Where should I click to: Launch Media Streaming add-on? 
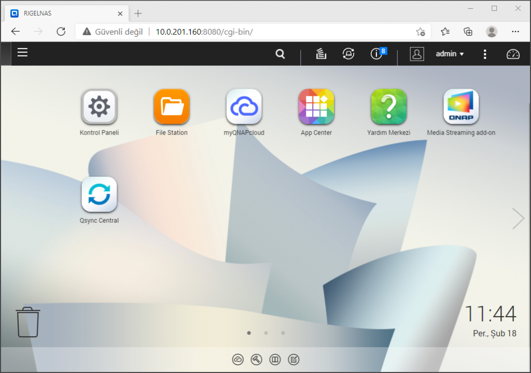[461, 107]
